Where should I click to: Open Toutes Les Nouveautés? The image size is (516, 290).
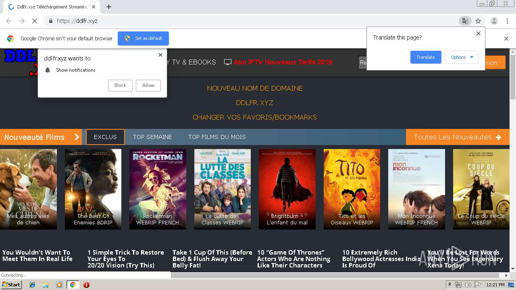458,137
